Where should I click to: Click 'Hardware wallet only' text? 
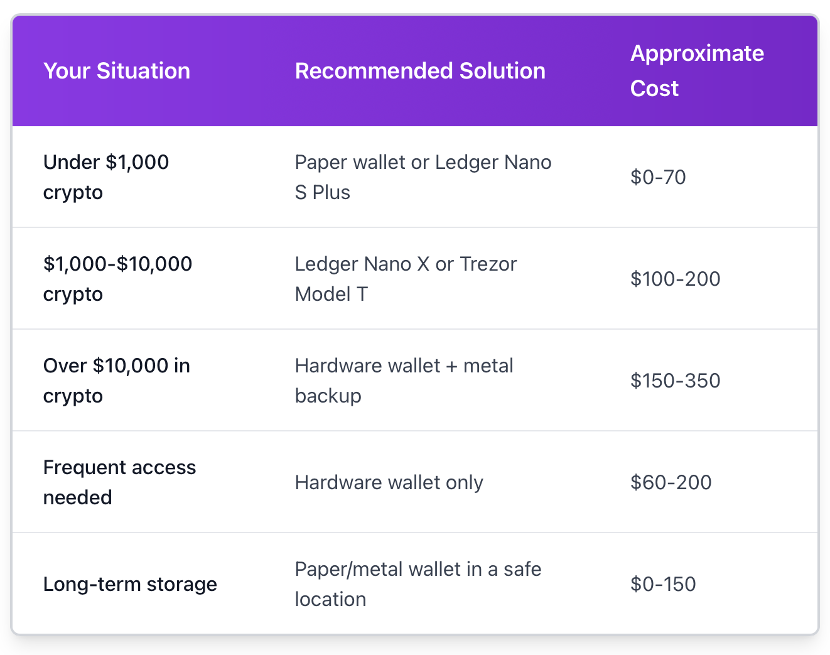coord(389,482)
